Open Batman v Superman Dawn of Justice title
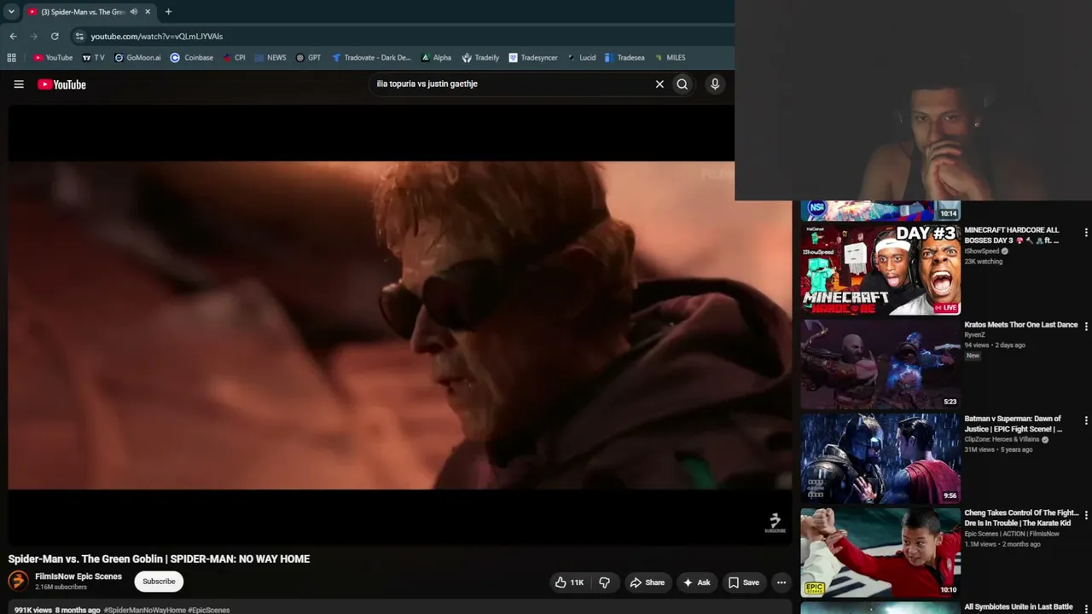1092x614 pixels. (x=1014, y=424)
